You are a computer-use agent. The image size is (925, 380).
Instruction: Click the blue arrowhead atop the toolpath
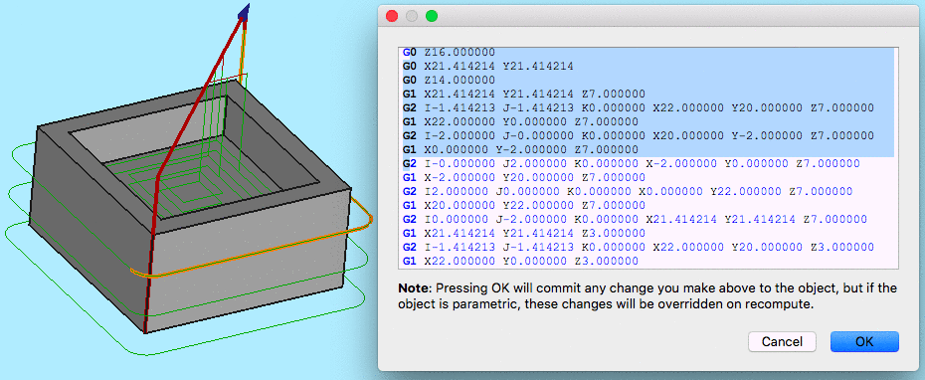(x=245, y=12)
